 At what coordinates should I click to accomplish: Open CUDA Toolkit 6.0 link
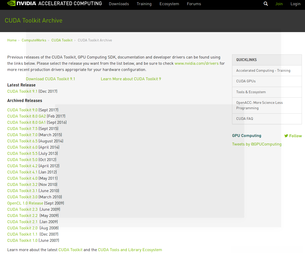22,147
